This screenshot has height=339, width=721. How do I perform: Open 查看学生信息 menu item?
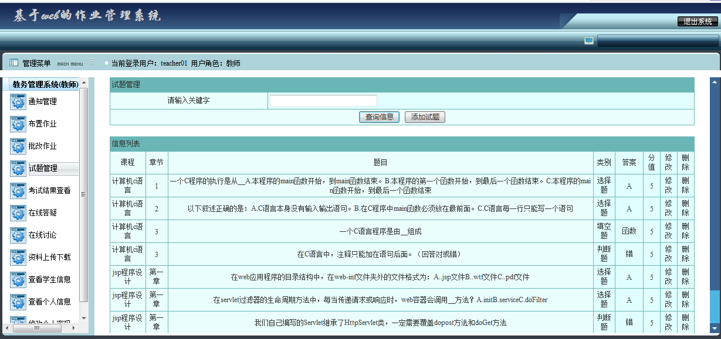coord(50,279)
